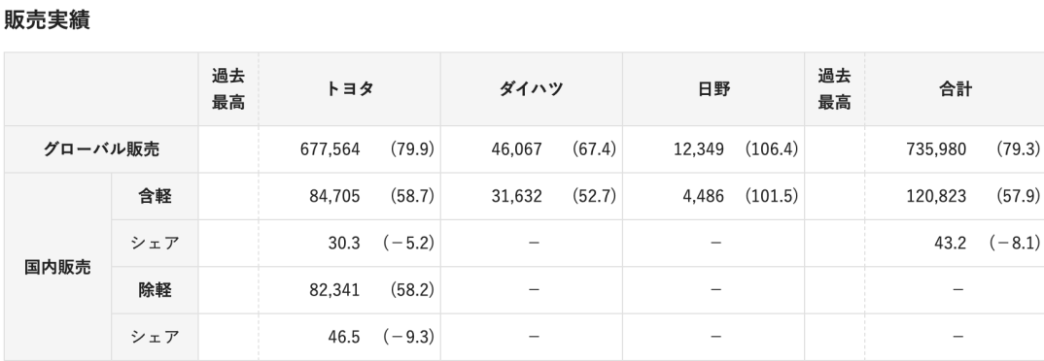Click the グローバル販売 row label
The height and width of the screenshot is (361, 1044).
101,148
